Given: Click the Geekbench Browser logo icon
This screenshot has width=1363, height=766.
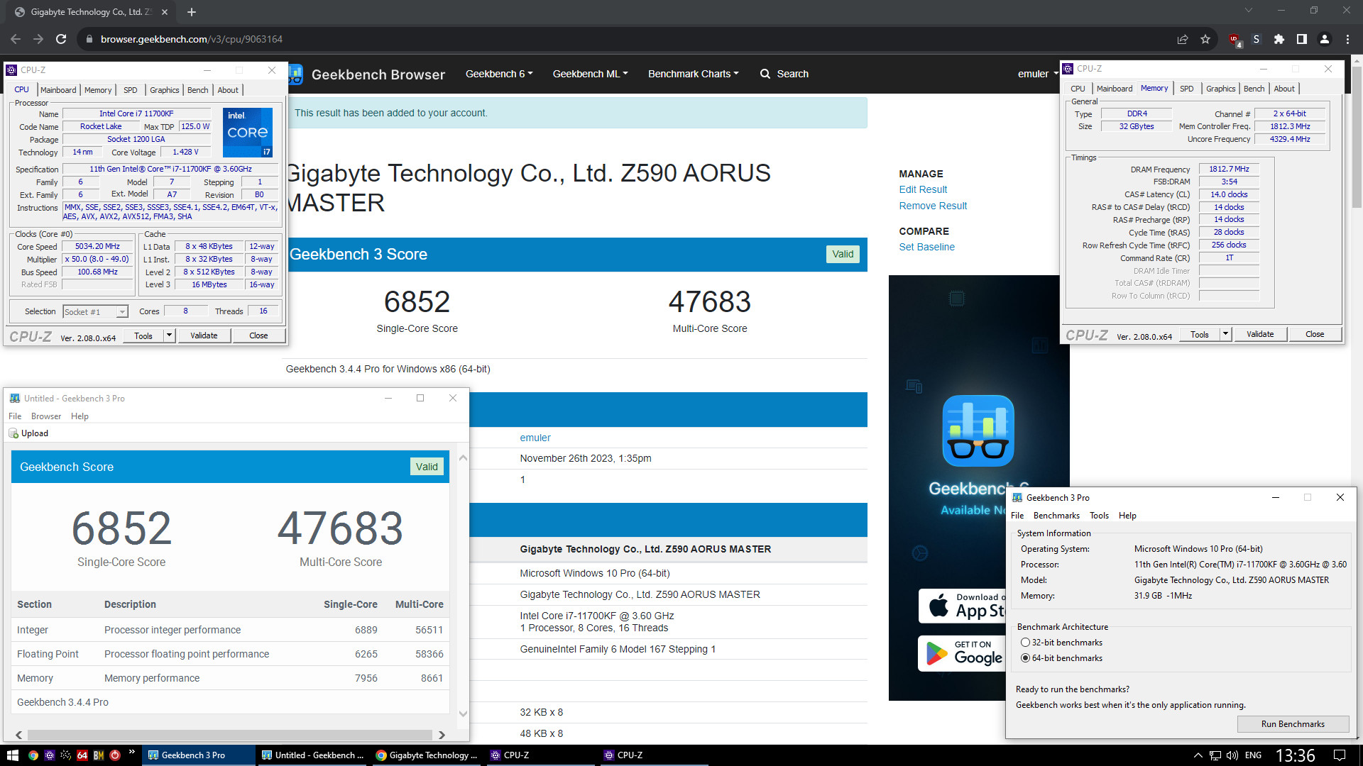Looking at the screenshot, I should pos(295,74).
